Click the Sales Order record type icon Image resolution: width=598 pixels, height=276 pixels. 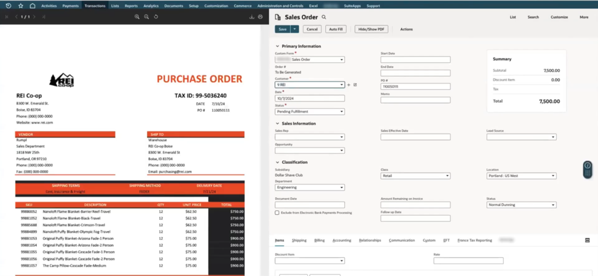point(278,17)
